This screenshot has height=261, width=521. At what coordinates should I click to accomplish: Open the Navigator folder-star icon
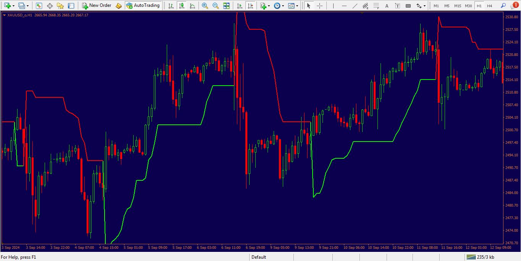coord(60,6)
